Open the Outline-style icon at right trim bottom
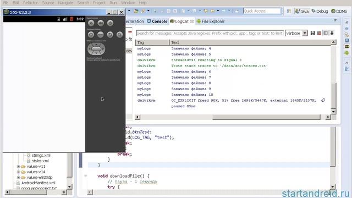352x198 pixels. pyautogui.click(x=347, y=69)
